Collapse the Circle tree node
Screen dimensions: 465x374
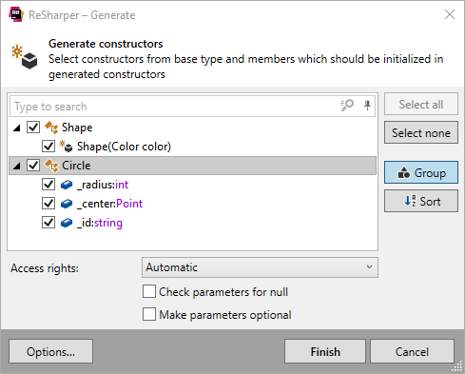tap(17, 166)
